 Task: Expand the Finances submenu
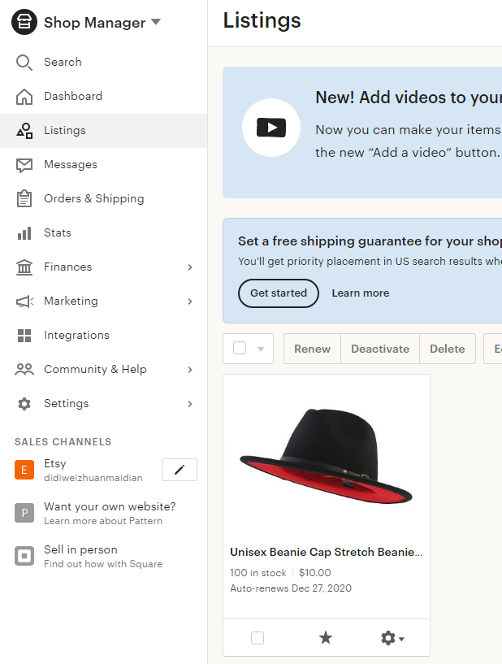(x=189, y=267)
